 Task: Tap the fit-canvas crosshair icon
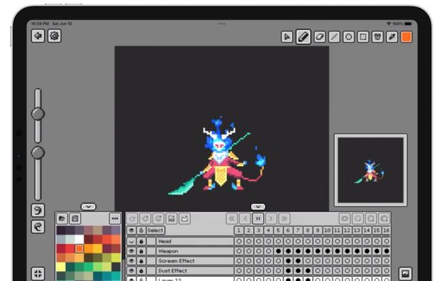coord(38,273)
